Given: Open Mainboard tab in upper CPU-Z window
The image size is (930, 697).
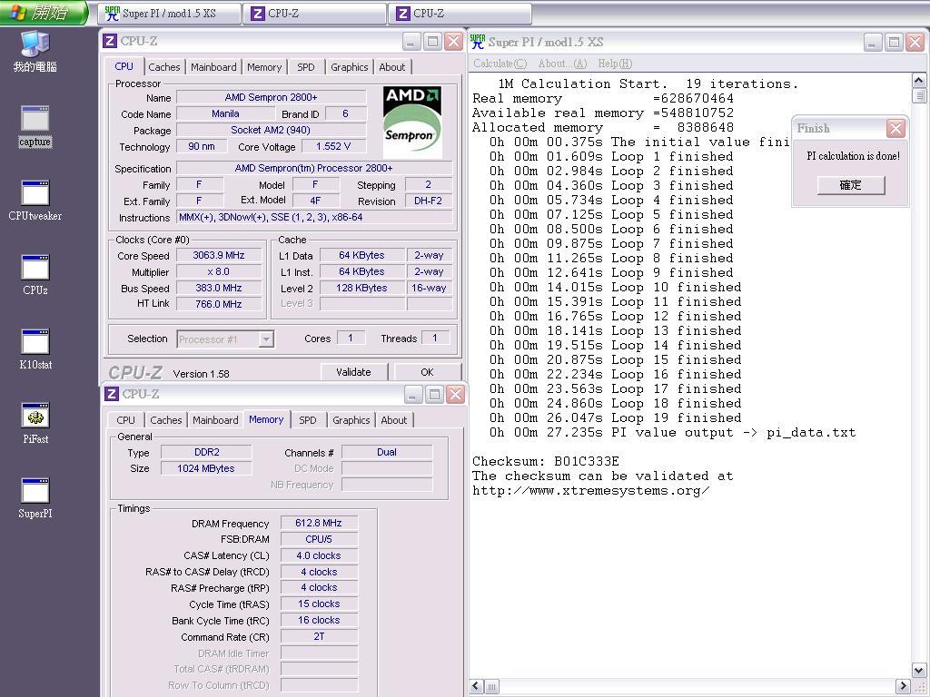Looking at the screenshot, I should tap(213, 67).
